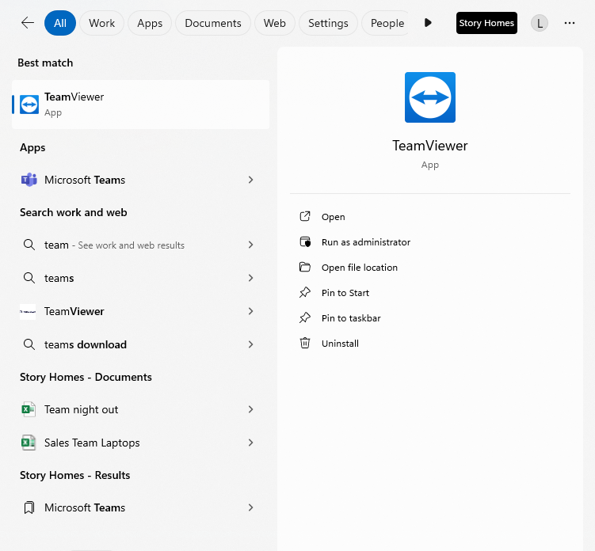Image resolution: width=595 pixels, height=551 pixels.
Task: Click Excel icon for Team night out
Action: click(x=29, y=409)
